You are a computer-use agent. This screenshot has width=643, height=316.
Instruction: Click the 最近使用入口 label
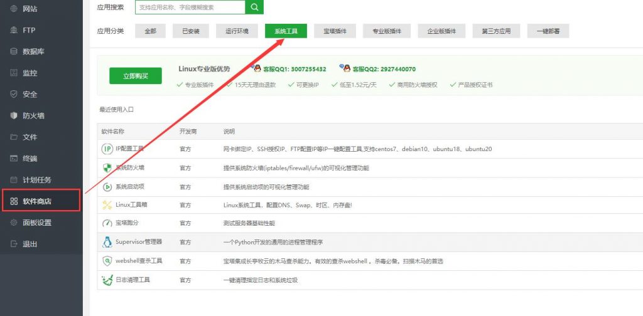[116, 110]
